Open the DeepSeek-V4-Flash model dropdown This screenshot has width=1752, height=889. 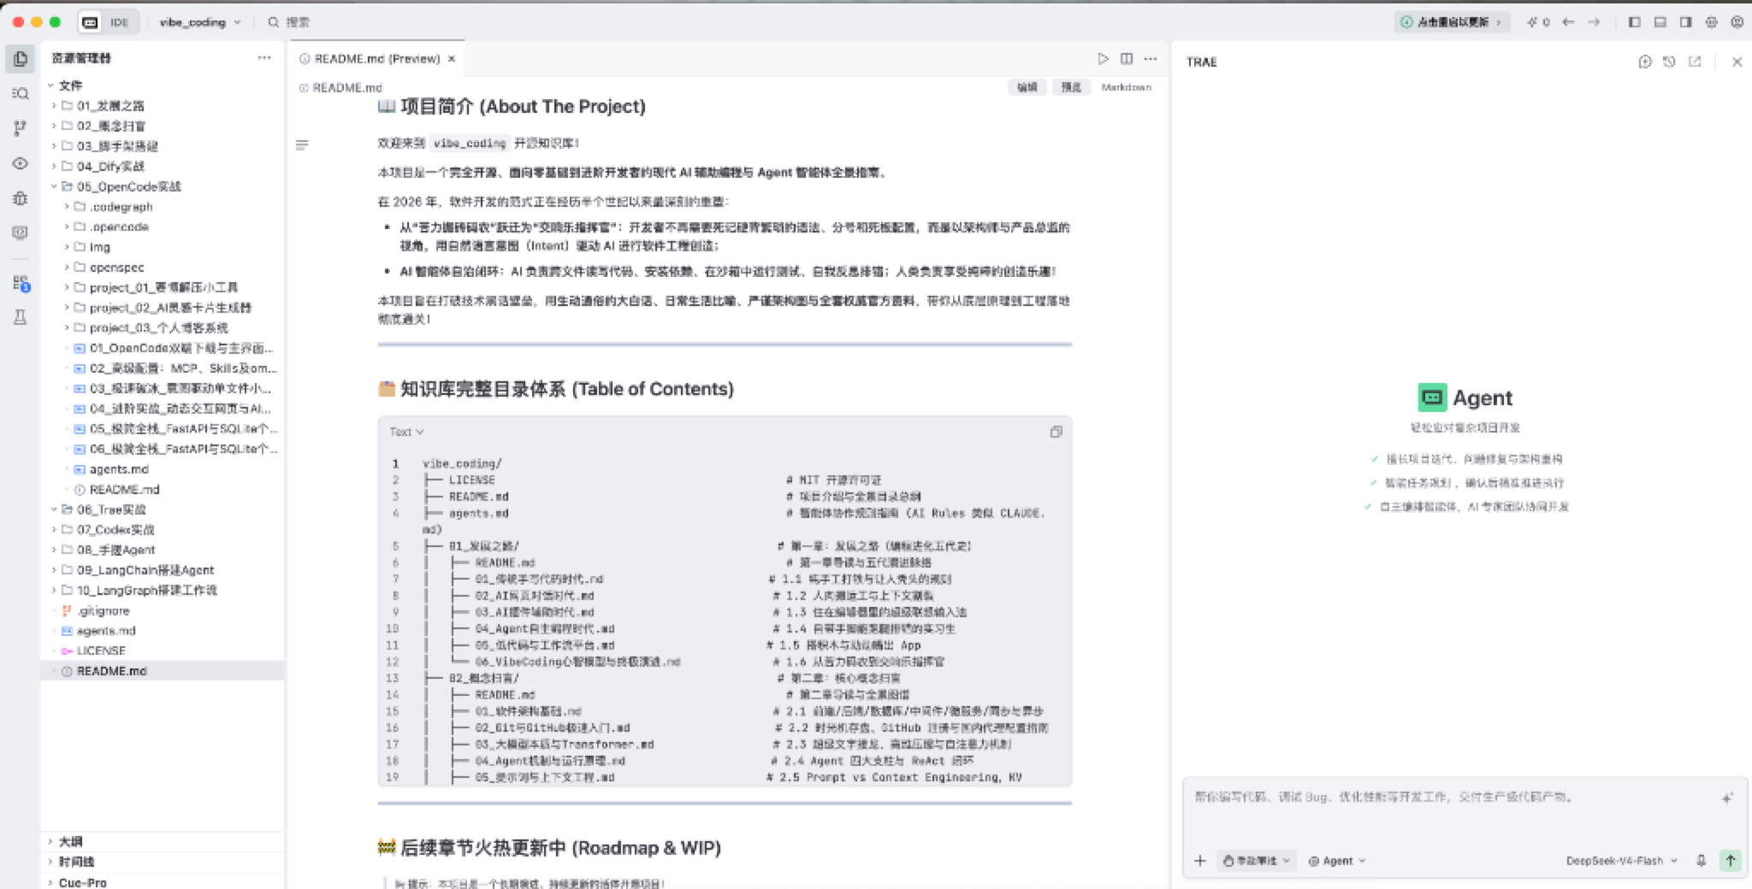[1622, 861]
